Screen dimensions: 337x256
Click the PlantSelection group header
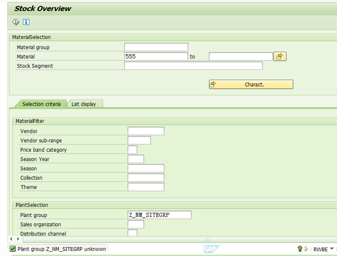pos(32,205)
